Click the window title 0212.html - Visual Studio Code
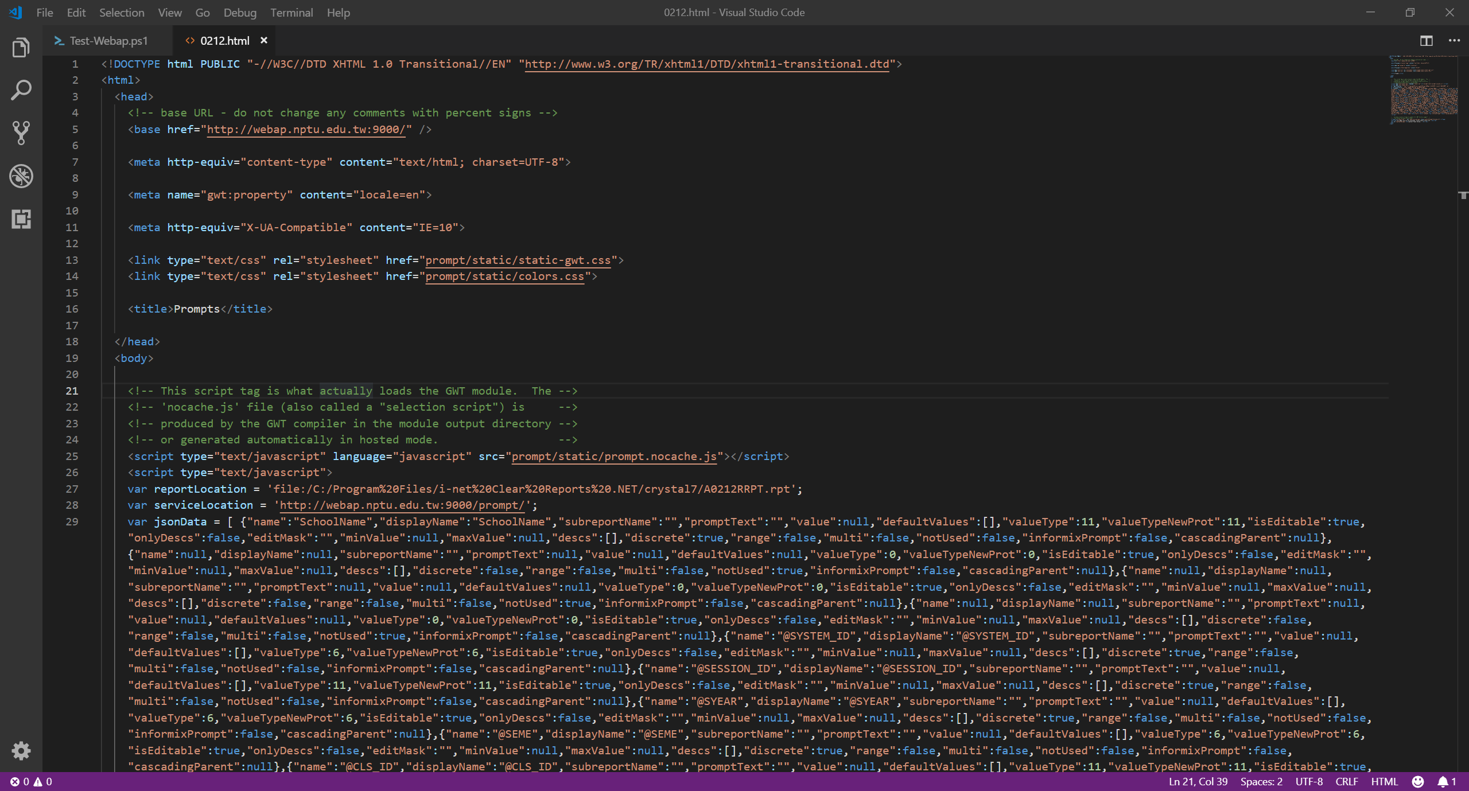 (734, 13)
